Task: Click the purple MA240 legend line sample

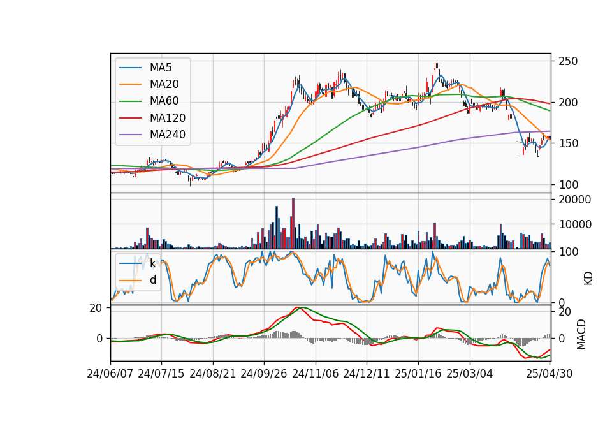Action: pyautogui.click(x=130, y=135)
